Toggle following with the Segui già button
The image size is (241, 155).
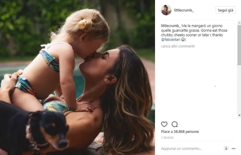click(x=226, y=10)
